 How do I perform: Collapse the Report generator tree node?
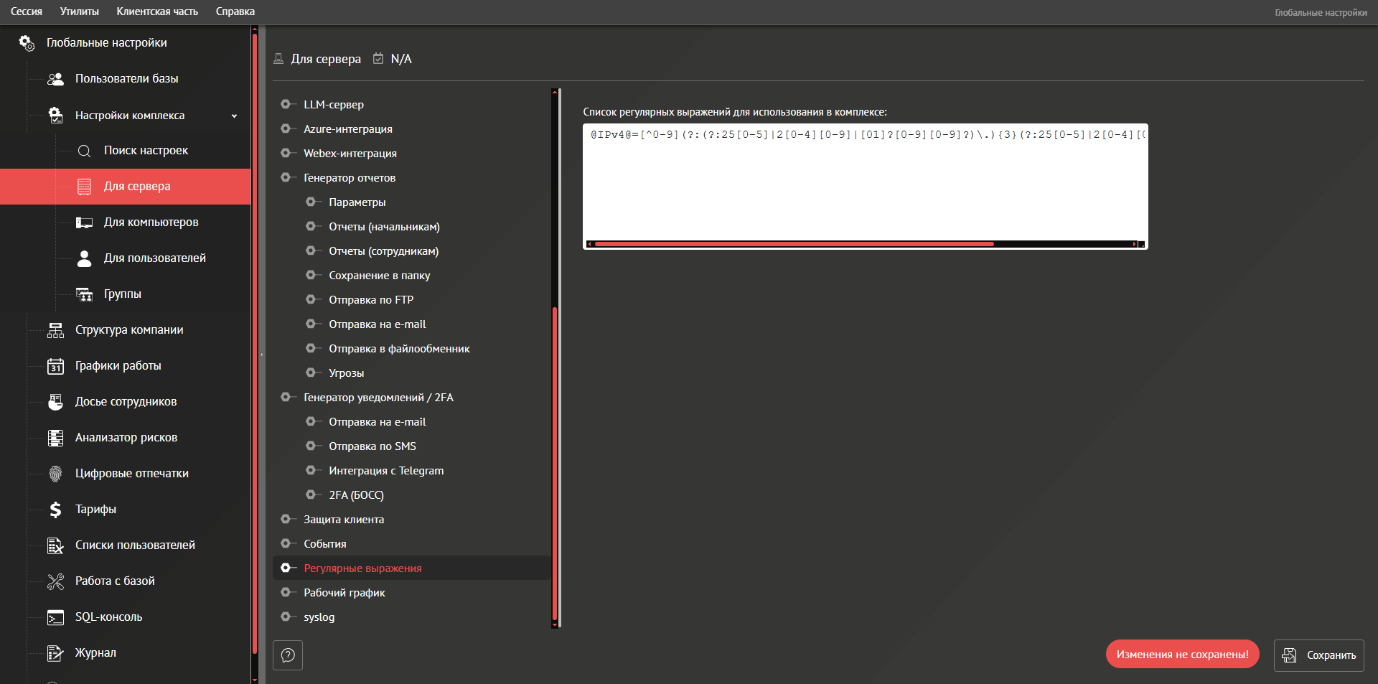(286, 177)
